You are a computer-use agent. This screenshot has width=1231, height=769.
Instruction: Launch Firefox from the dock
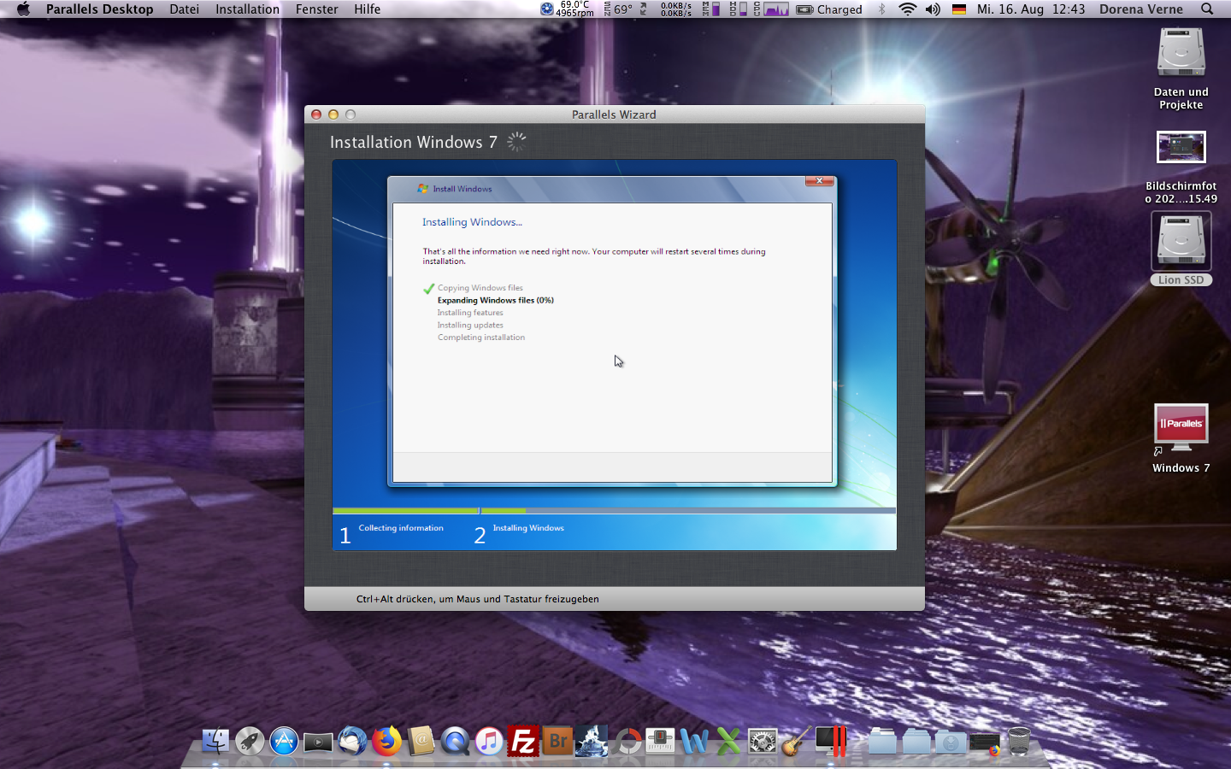pos(386,742)
